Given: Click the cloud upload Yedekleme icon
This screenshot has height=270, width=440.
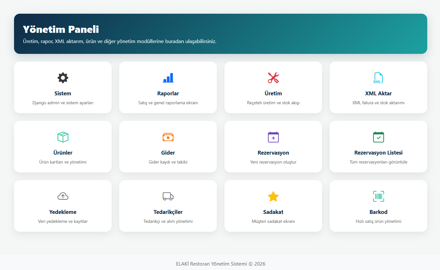Looking at the screenshot, I should coord(63,196).
